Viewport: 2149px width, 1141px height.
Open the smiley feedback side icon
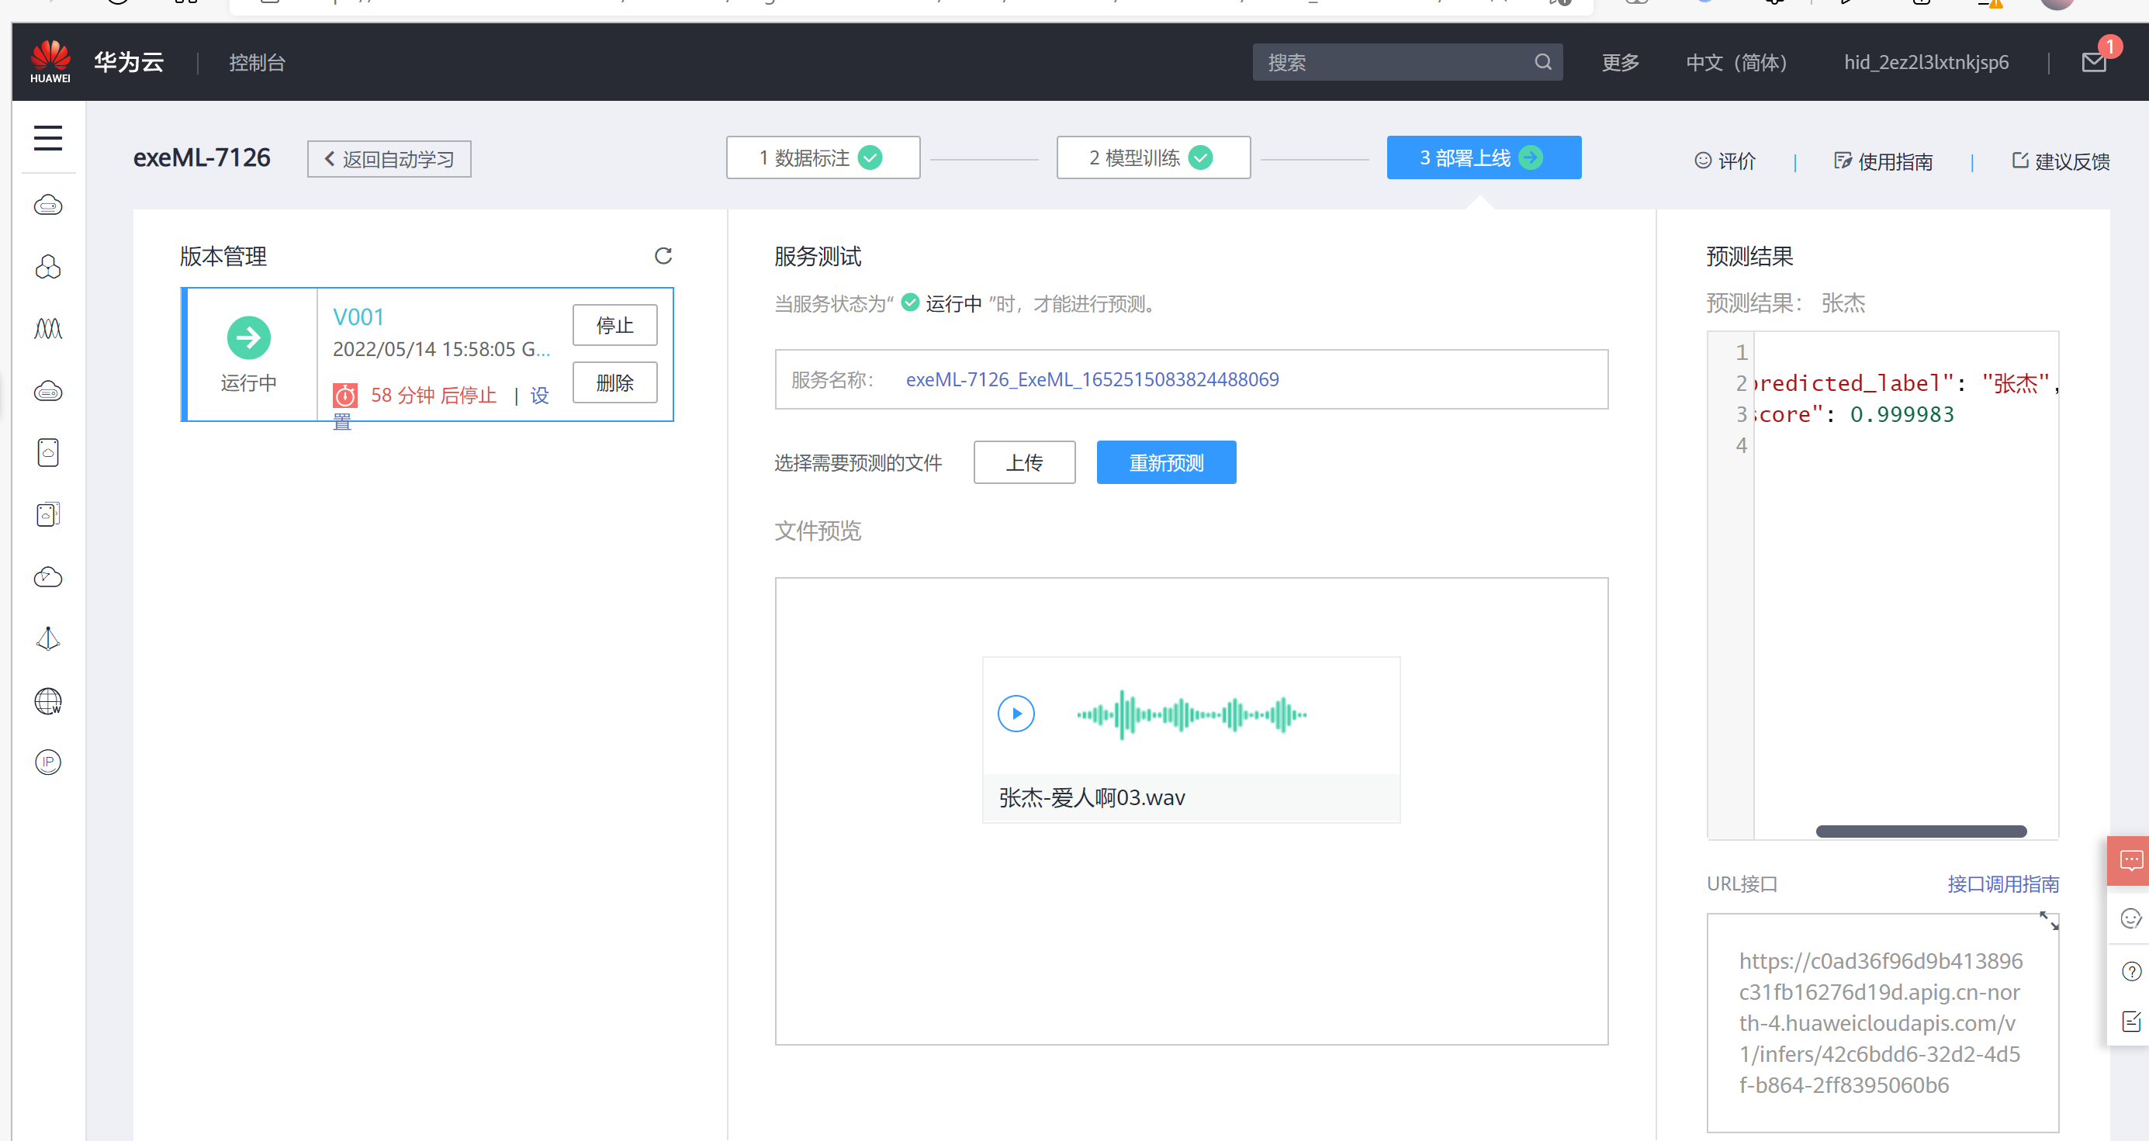coord(2130,918)
